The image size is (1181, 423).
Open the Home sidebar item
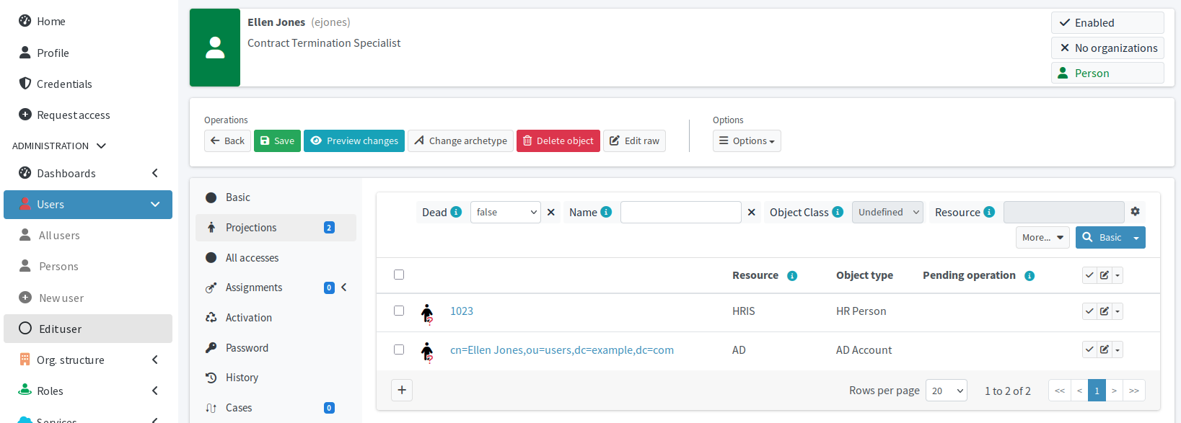[88, 21]
